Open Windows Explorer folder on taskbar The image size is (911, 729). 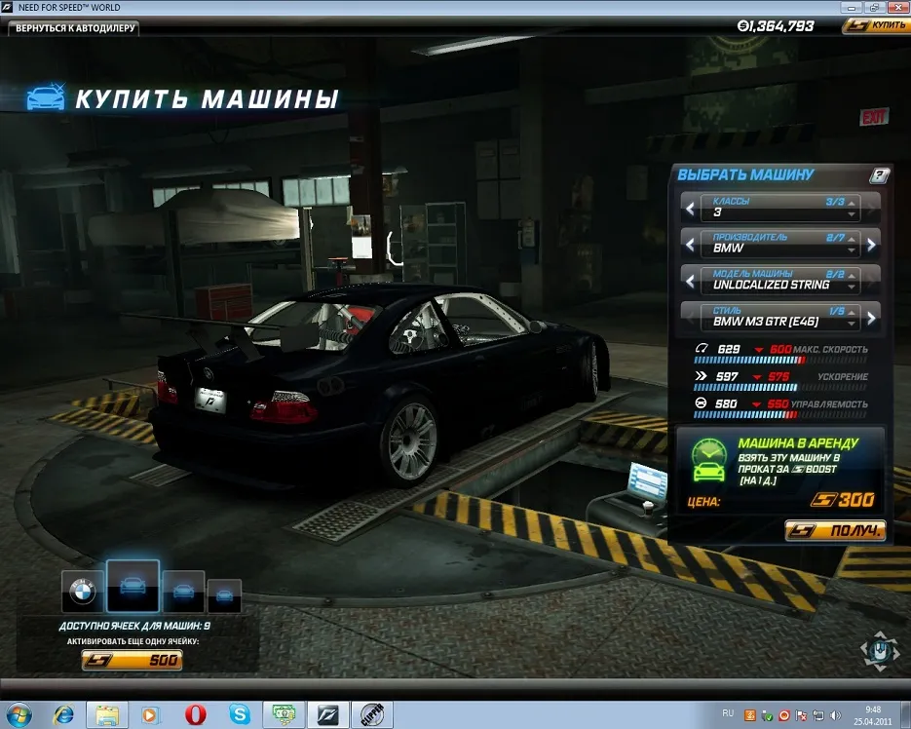pyautogui.click(x=107, y=714)
